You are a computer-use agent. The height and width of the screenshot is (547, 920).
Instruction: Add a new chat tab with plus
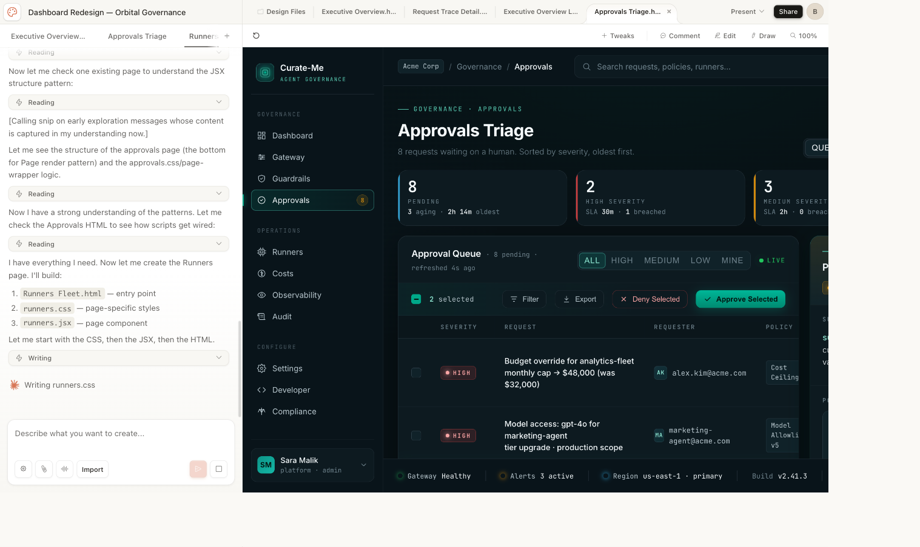point(227,36)
